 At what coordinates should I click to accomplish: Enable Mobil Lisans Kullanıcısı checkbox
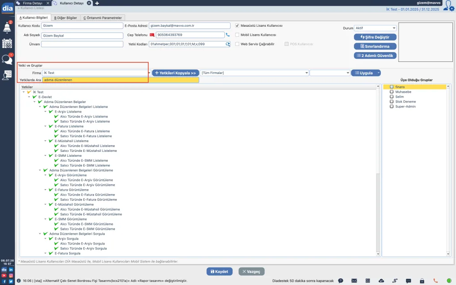[237, 35]
